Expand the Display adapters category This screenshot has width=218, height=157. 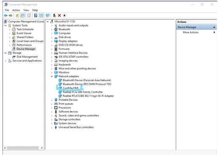(52, 41)
